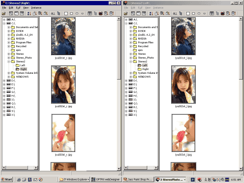Open View menu in Stereo2\Right window
This screenshot has height=183, width=244.
pyautogui.click(x=26, y=8)
